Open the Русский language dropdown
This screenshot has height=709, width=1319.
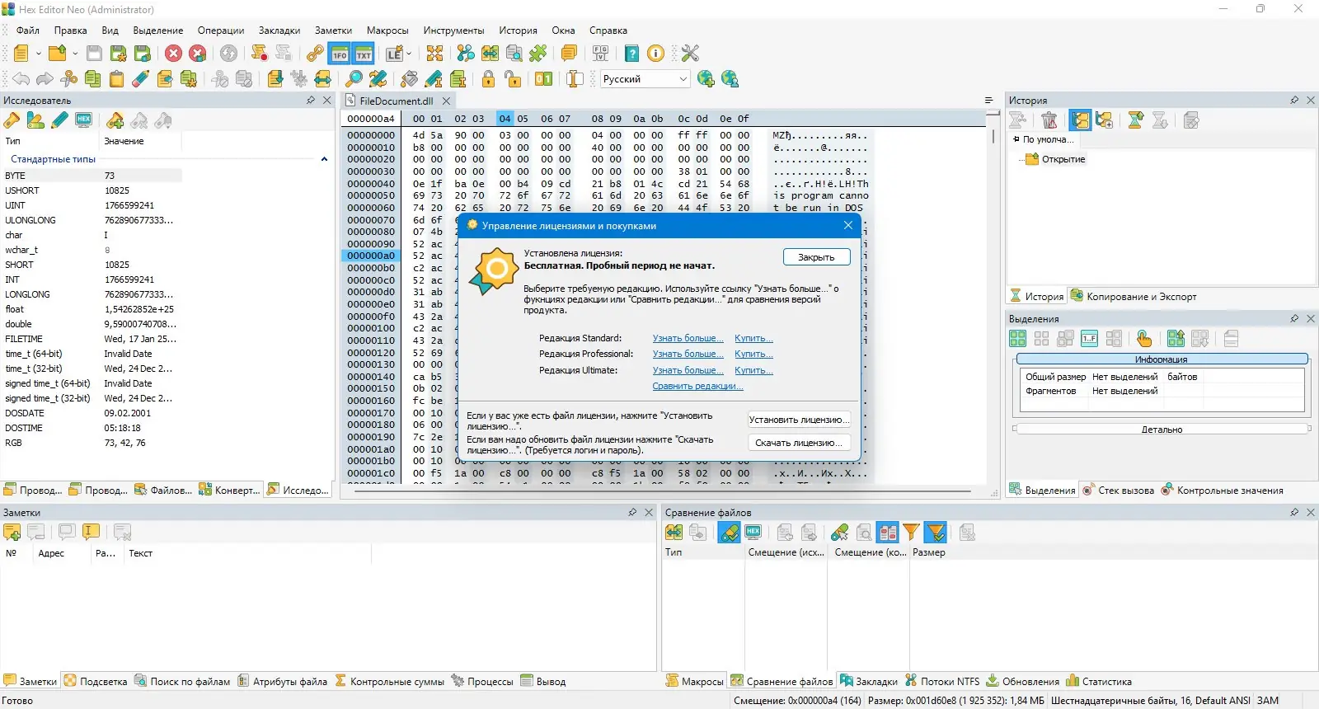pyautogui.click(x=645, y=79)
